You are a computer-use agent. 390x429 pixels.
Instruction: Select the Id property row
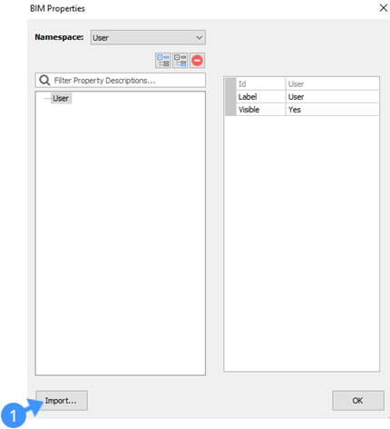[302, 83]
